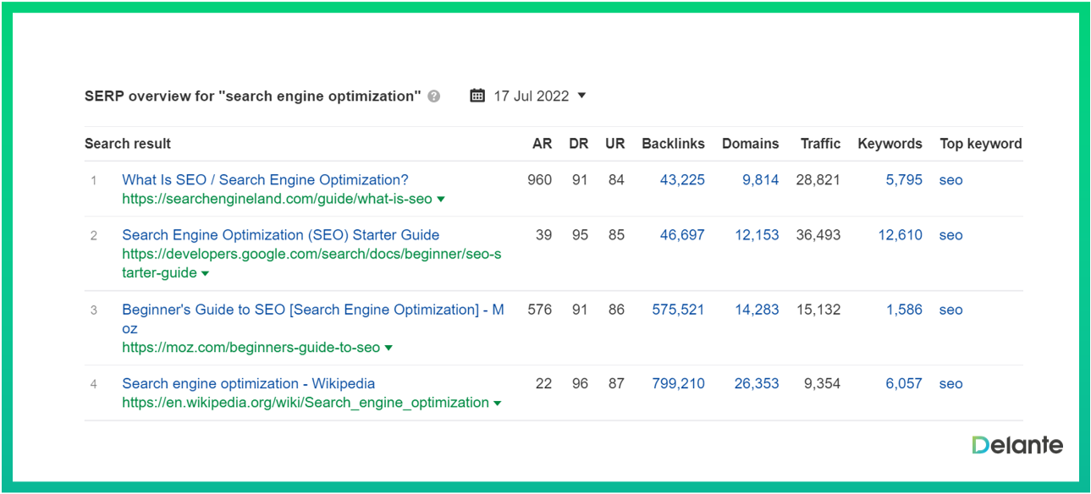
Task: Expand the developers.google.com URL dropdown arrow
Action: tap(205, 273)
